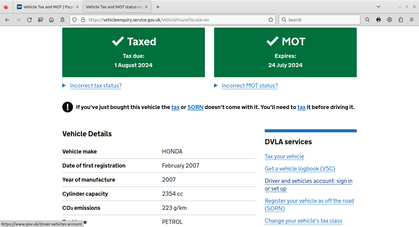Follow the 'Get a vehicle logbook (V5C)' link
This screenshot has height=227, width=419.
click(x=300, y=169)
